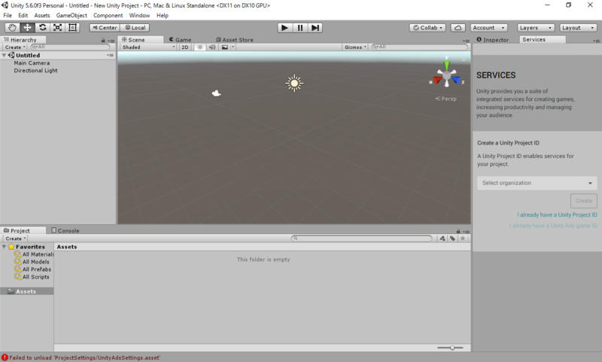
Task: Open the File menu
Action: pyautogui.click(x=8, y=15)
